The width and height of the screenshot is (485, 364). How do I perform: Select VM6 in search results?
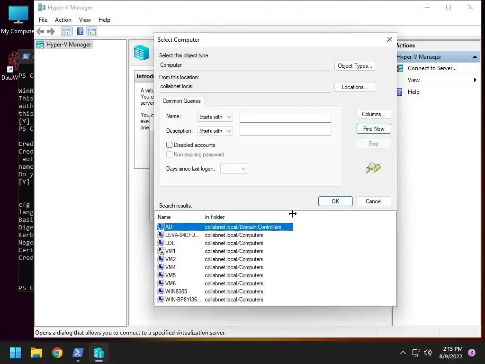click(225, 283)
